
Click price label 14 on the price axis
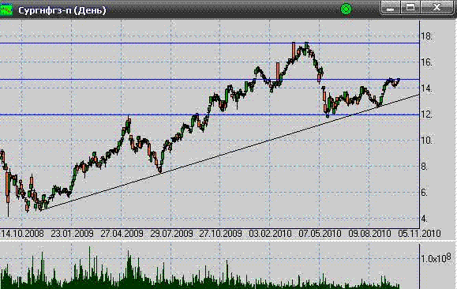pos(426,88)
